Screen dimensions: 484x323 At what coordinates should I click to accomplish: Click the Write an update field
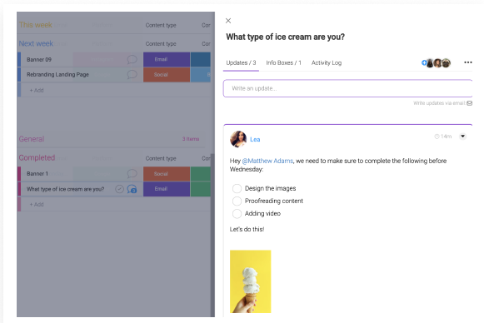click(x=347, y=88)
